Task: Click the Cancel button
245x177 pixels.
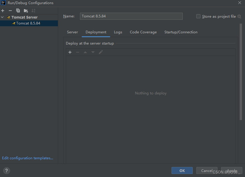Action: 207,171
